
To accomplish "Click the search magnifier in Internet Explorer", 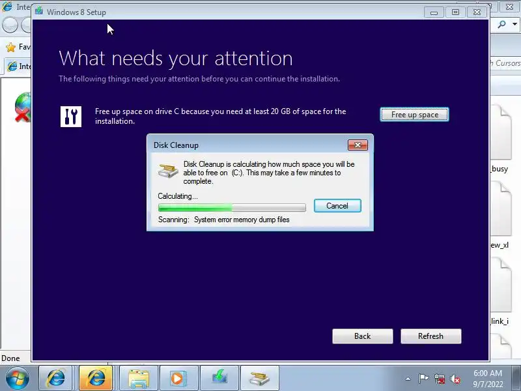I will point(501,24).
